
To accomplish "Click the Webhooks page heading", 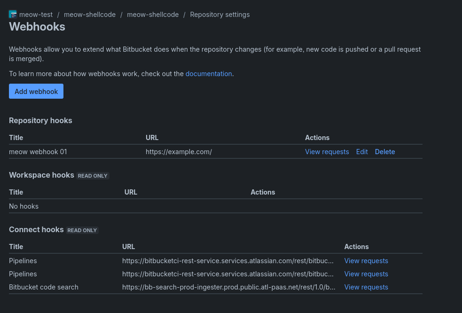I will [37, 27].
